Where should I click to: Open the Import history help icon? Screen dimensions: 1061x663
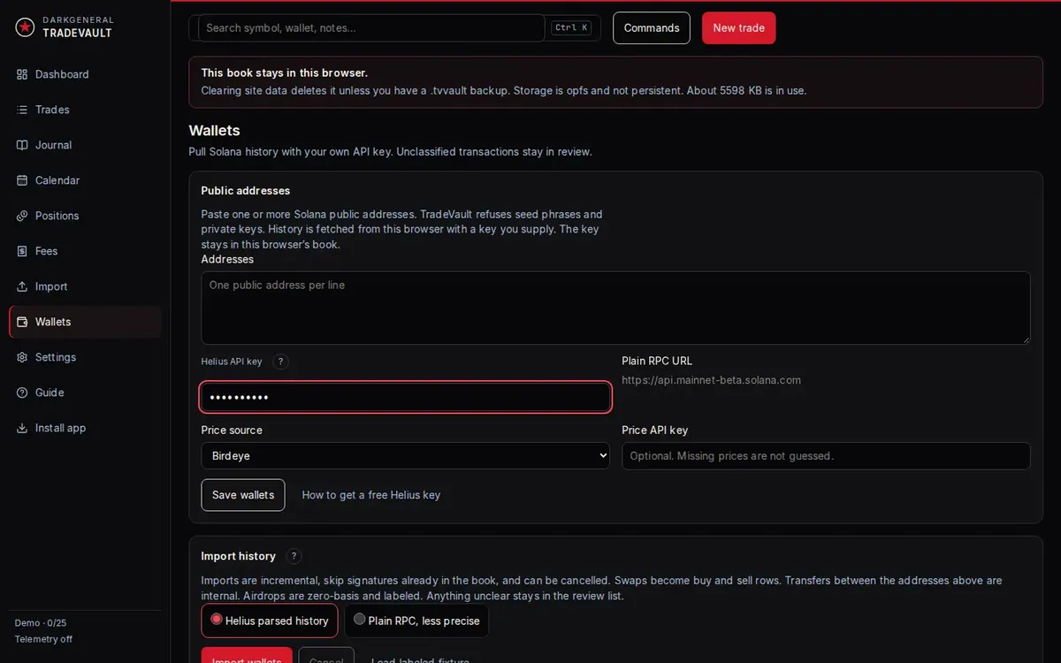point(294,556)
